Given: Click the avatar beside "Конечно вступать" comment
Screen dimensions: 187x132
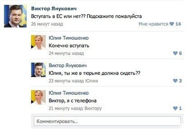Looking at the screenshot, I should click(x=38, y=42).
